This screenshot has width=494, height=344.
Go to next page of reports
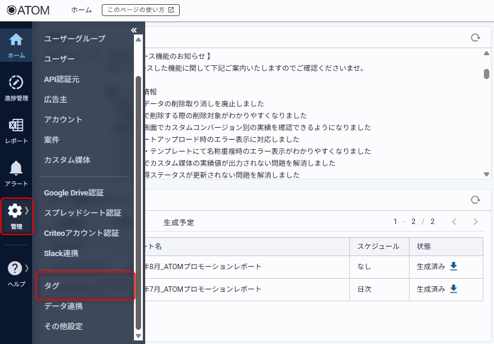coord(475,222)
